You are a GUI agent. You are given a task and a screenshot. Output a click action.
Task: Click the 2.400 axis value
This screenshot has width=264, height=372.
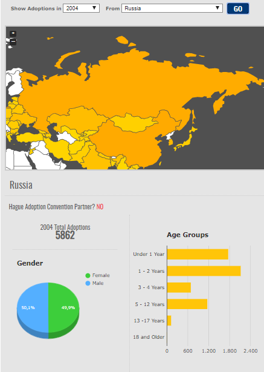coord(251,351)
